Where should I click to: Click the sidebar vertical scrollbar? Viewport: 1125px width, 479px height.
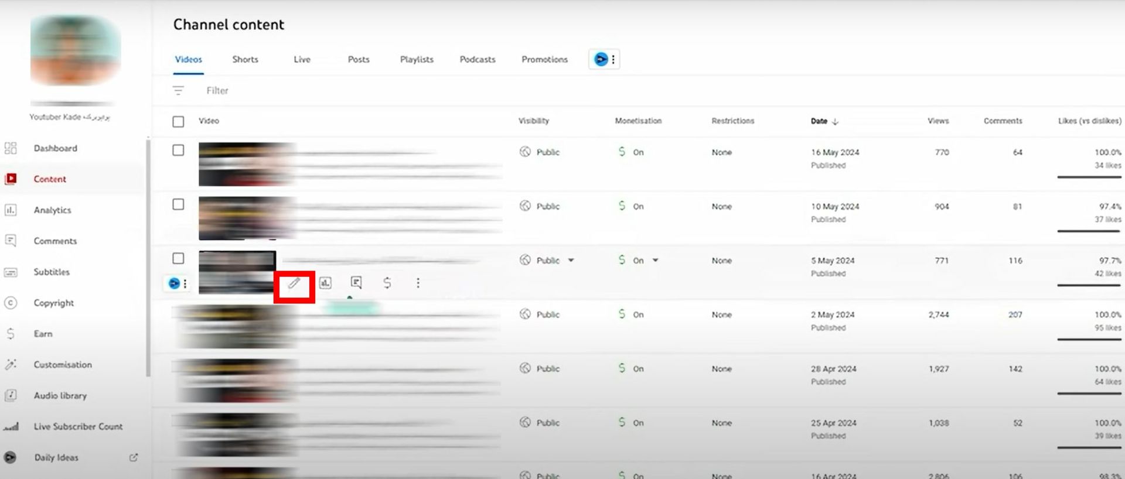point(148,258)
